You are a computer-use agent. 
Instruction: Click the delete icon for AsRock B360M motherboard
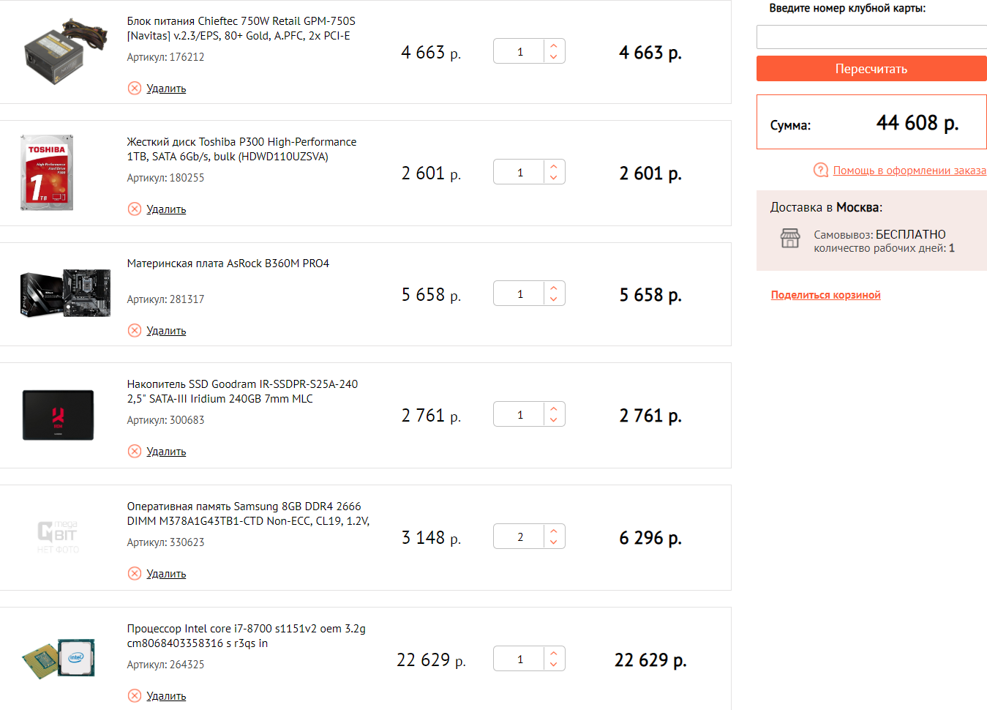pyautogui.click(x=135, y=331)
